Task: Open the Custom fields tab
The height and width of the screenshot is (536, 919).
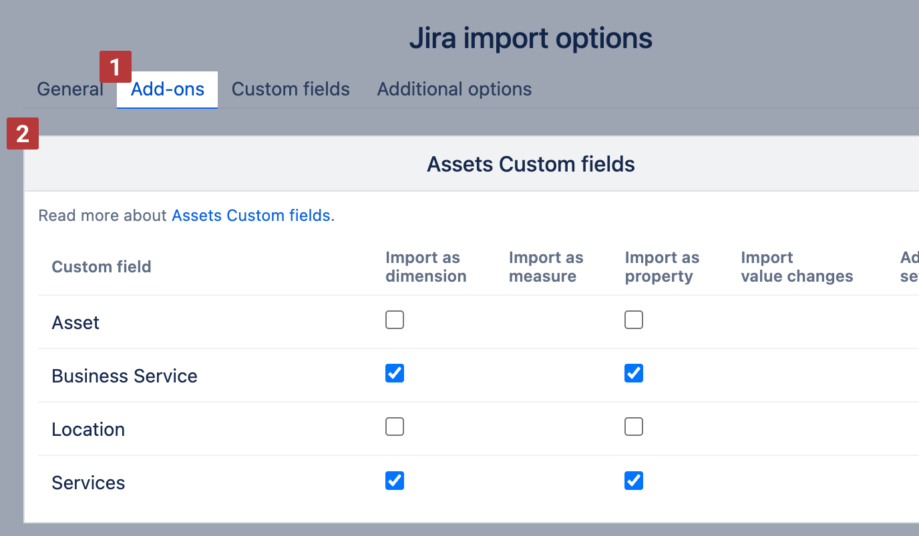Action: coord(291,89)
